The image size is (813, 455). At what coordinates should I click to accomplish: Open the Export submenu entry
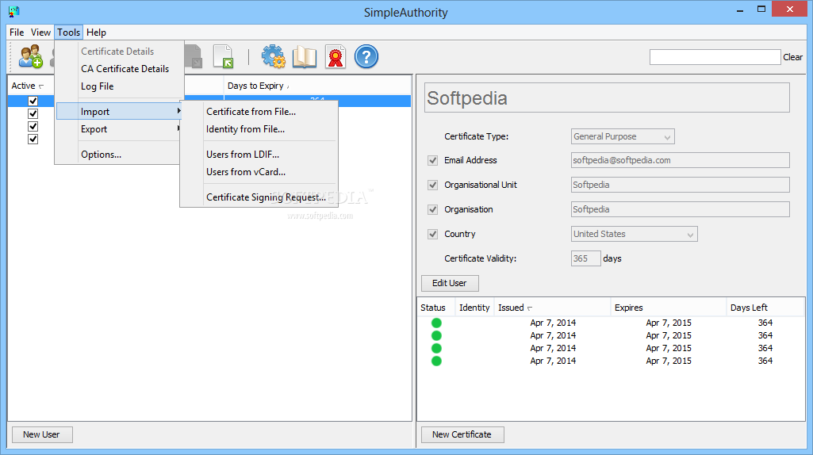pos(119,129)
